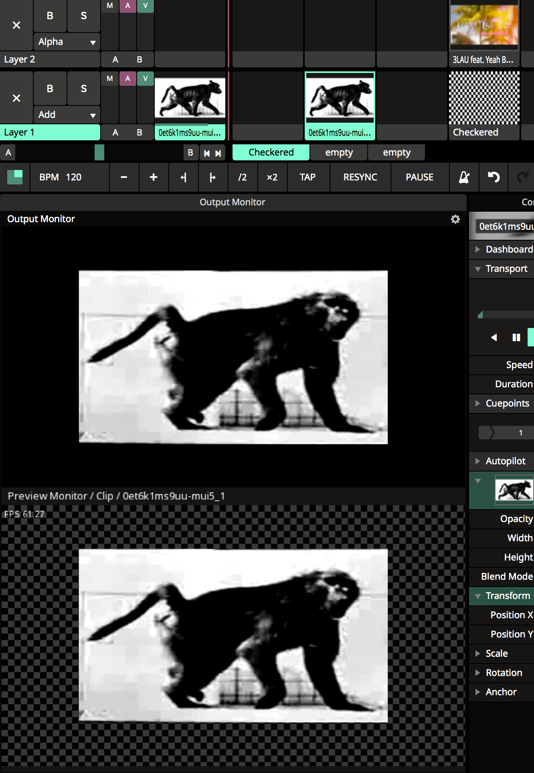Open Output Monitor settings gear
Image resolution: width=534 pixels, height=773 pixels.
click(455, 219)
